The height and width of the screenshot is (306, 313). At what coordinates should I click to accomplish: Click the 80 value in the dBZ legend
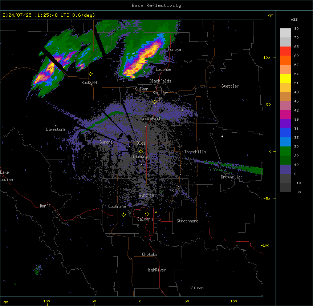[x=296, y=29]
